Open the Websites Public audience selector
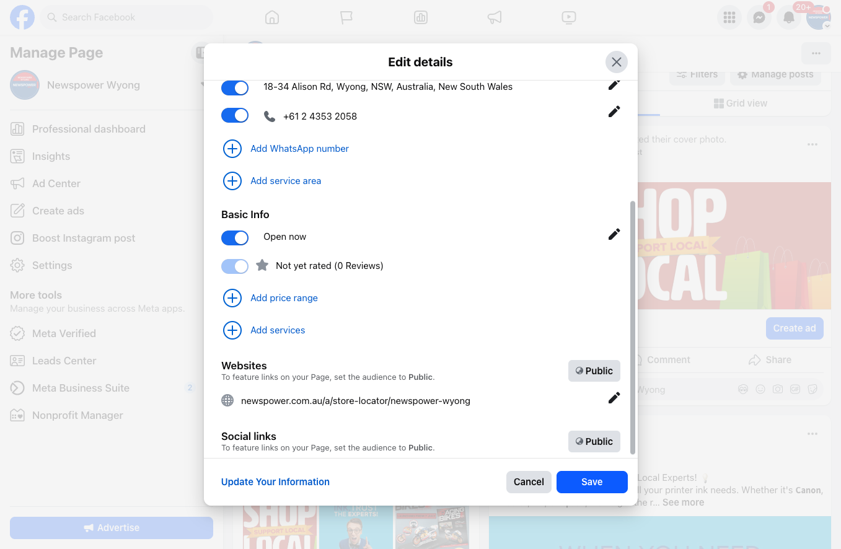Screen dimensions: 841x549 [594, 371]
